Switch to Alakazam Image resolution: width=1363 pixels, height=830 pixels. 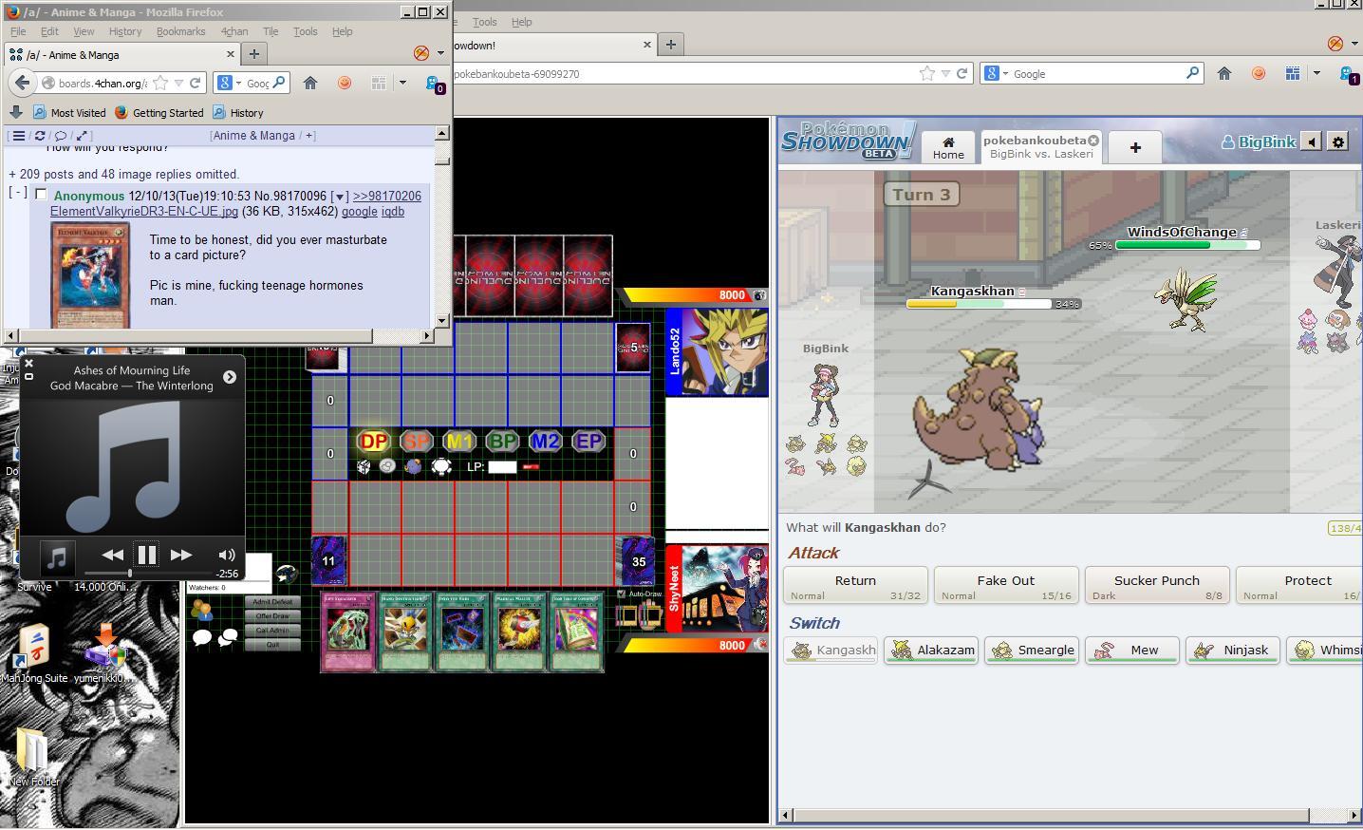click(x=931, y=651)
